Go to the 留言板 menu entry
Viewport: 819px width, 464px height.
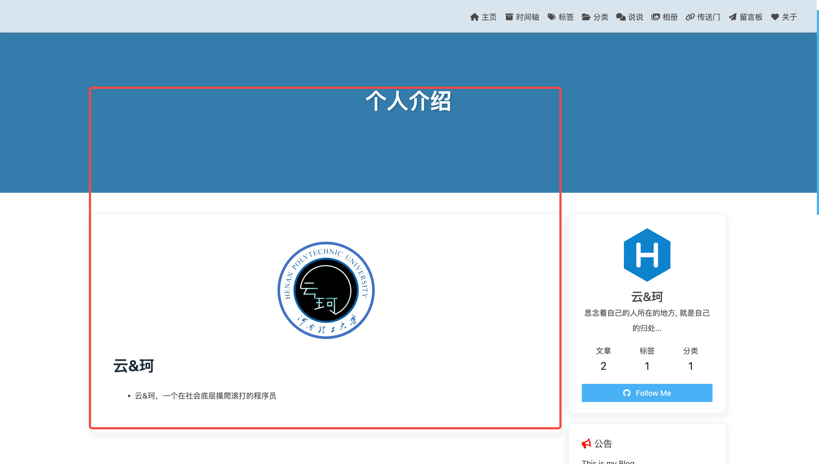[x=746, y=17]
